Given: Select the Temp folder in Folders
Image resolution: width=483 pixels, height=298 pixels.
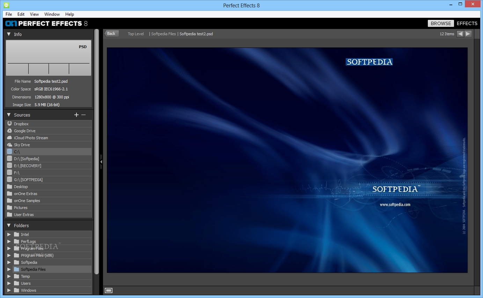Looking at the screenshot, I should pos(52,276).
